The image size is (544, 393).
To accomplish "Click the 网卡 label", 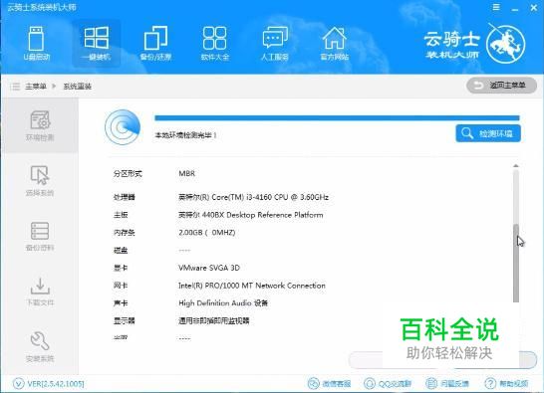I will (121, 286).
